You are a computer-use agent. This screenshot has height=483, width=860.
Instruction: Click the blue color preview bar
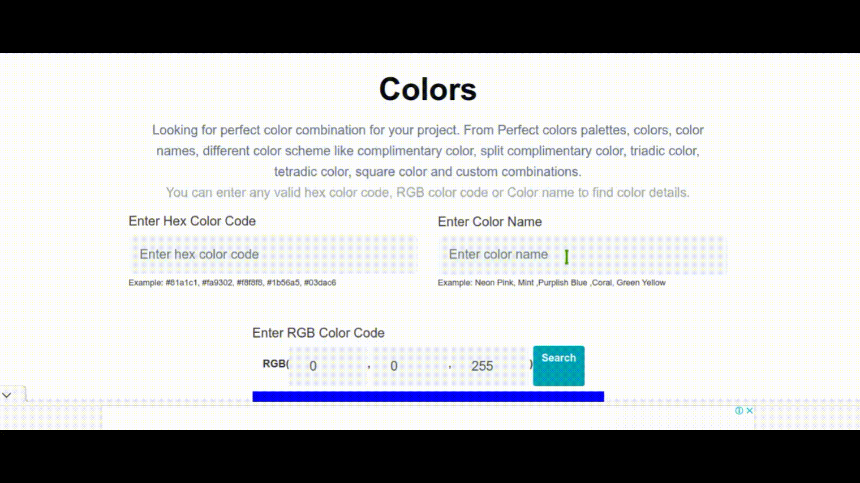428,396
